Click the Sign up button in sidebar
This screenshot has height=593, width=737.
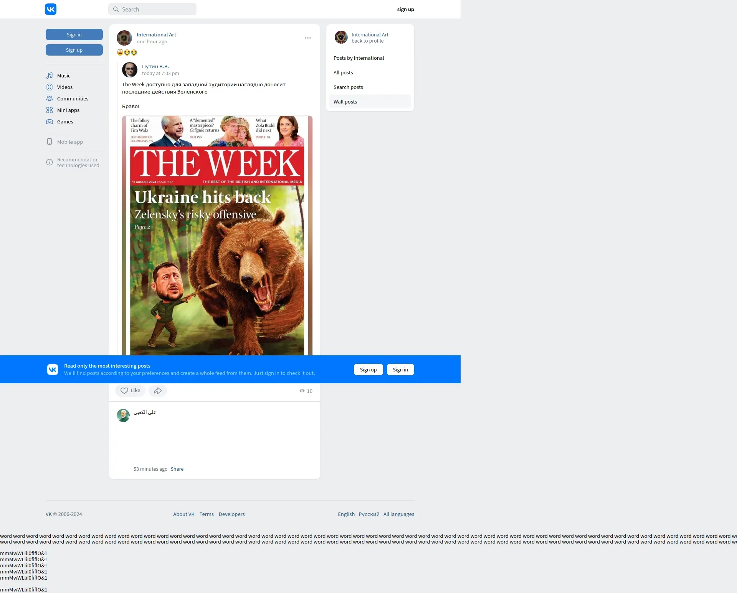point(74,50)
